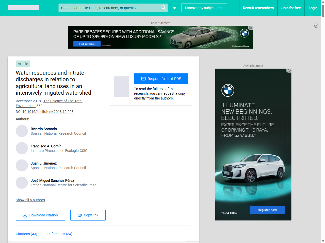The width and height of the screenshot is (325, 243).
Task: Open author Ricardo Sorando's name link
Action: (44, 129)
